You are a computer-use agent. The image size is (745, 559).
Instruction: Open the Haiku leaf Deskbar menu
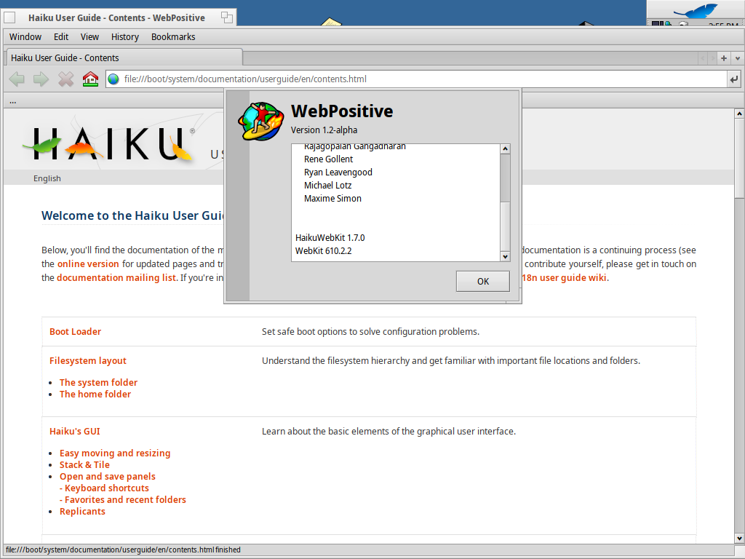[x=696, y=10]
